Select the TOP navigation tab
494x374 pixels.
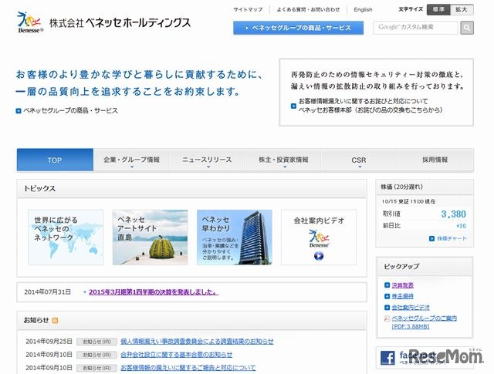pyautogui.click(x=55, y=160)
